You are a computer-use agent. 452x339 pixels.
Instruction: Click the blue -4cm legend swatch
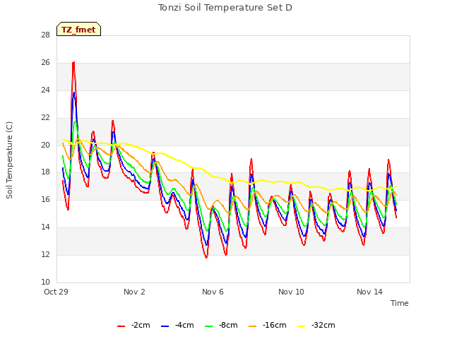point(165,326)
